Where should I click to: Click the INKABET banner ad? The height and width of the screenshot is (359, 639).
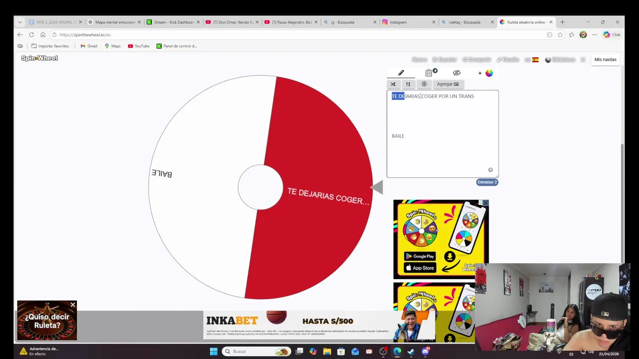coord(319,325)
